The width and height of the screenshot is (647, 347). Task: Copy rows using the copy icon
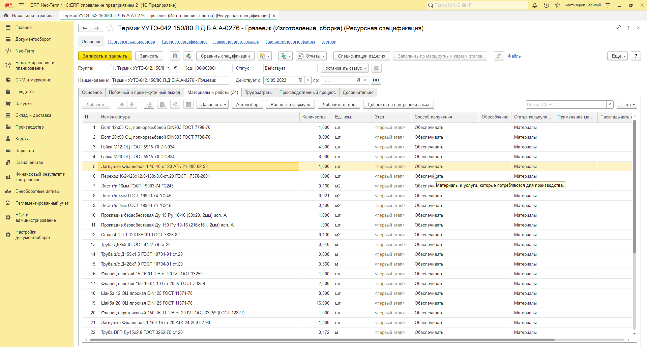pos(149,105)
